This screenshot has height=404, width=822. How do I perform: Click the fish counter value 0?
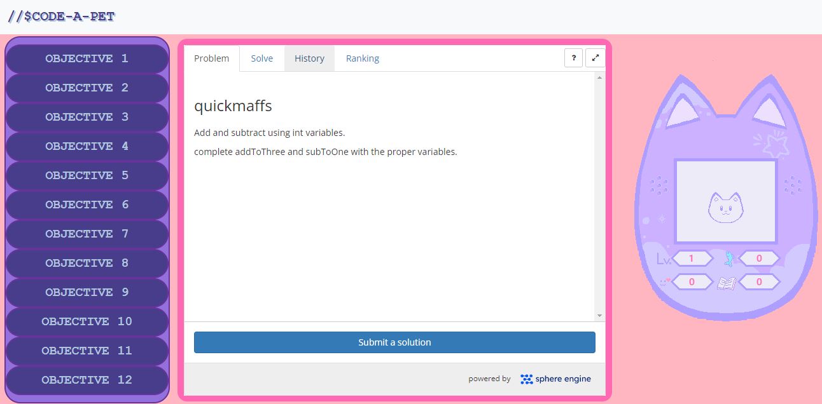pyautogui.click(x=759, y=259)
